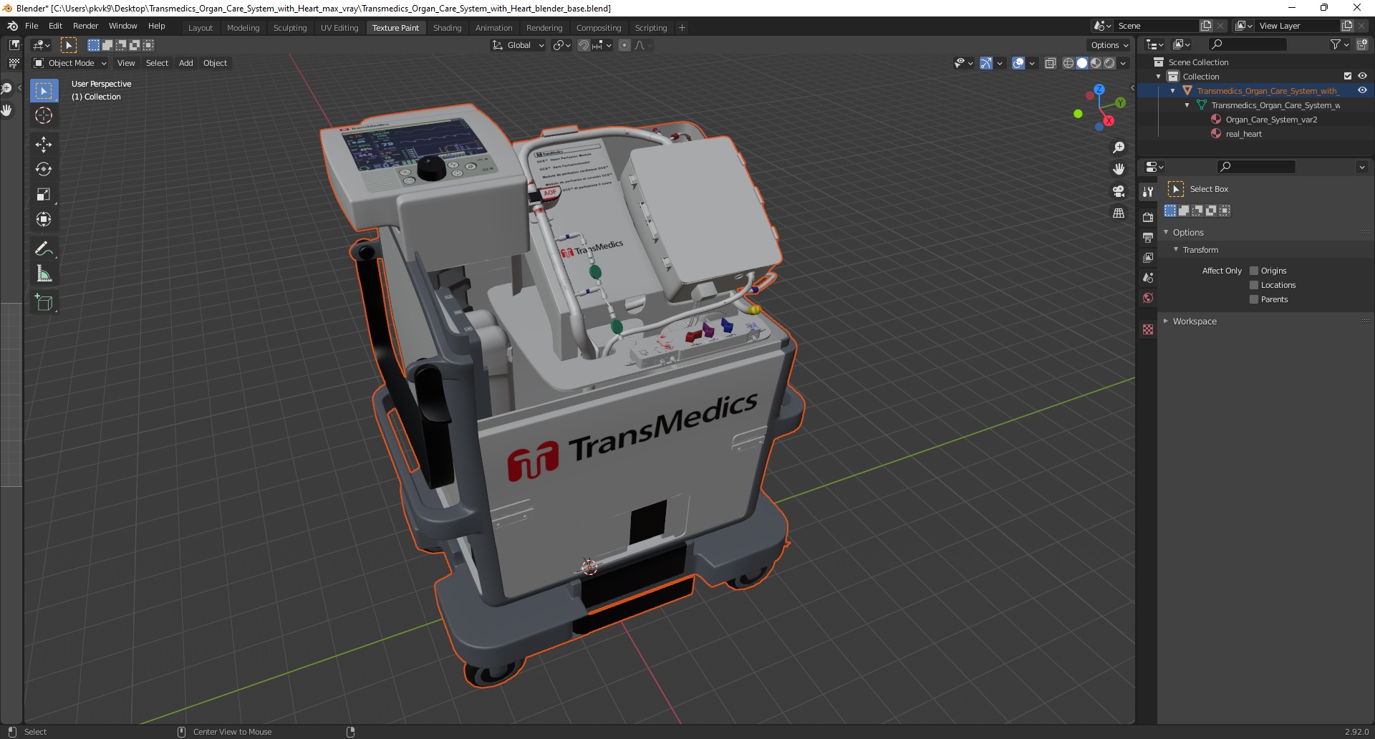Activate the Scale tool

44,194
